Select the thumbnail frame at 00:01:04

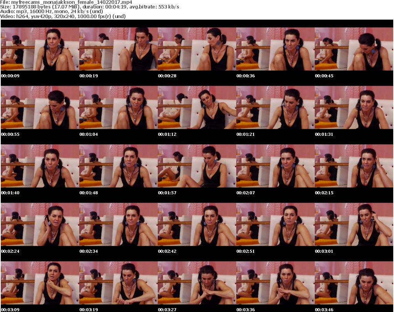click(x=119, y=107)
